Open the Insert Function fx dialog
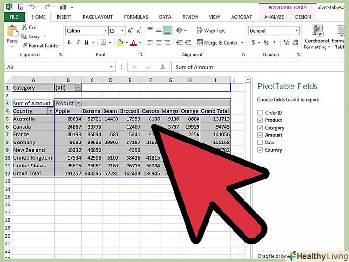 (x=163, y=67)
